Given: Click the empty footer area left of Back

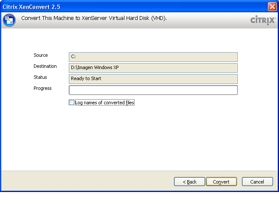Looking at the screenshot, I should pyautogui.click(x=85, y=182).
